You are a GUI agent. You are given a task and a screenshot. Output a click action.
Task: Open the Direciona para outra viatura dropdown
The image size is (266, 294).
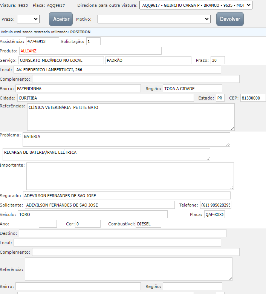196,5
